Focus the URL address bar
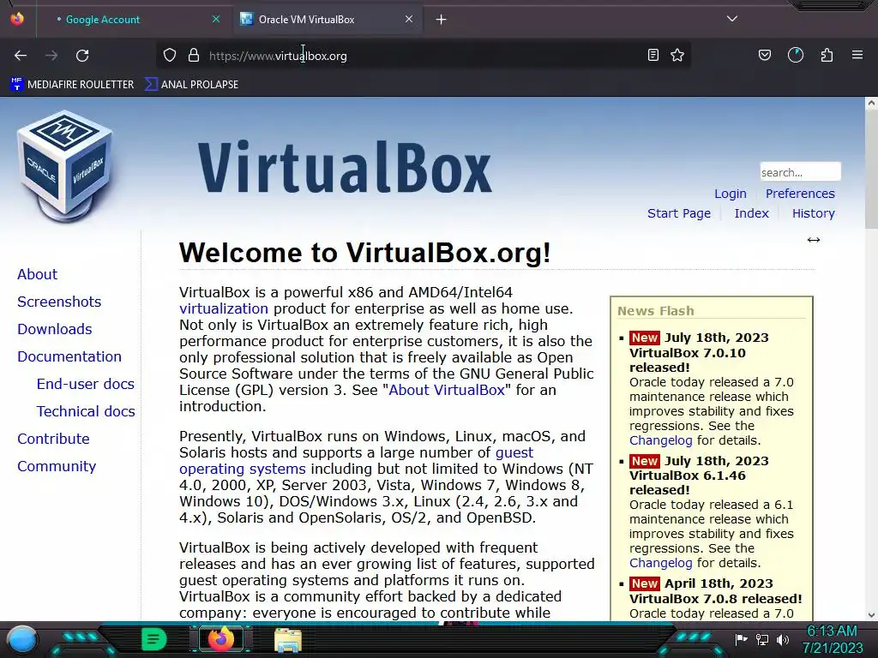The width and height of the screenshot is (878, 658). pos(425,56)
